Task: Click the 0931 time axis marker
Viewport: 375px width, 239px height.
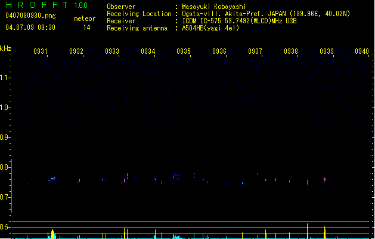Action: (40, 51)
